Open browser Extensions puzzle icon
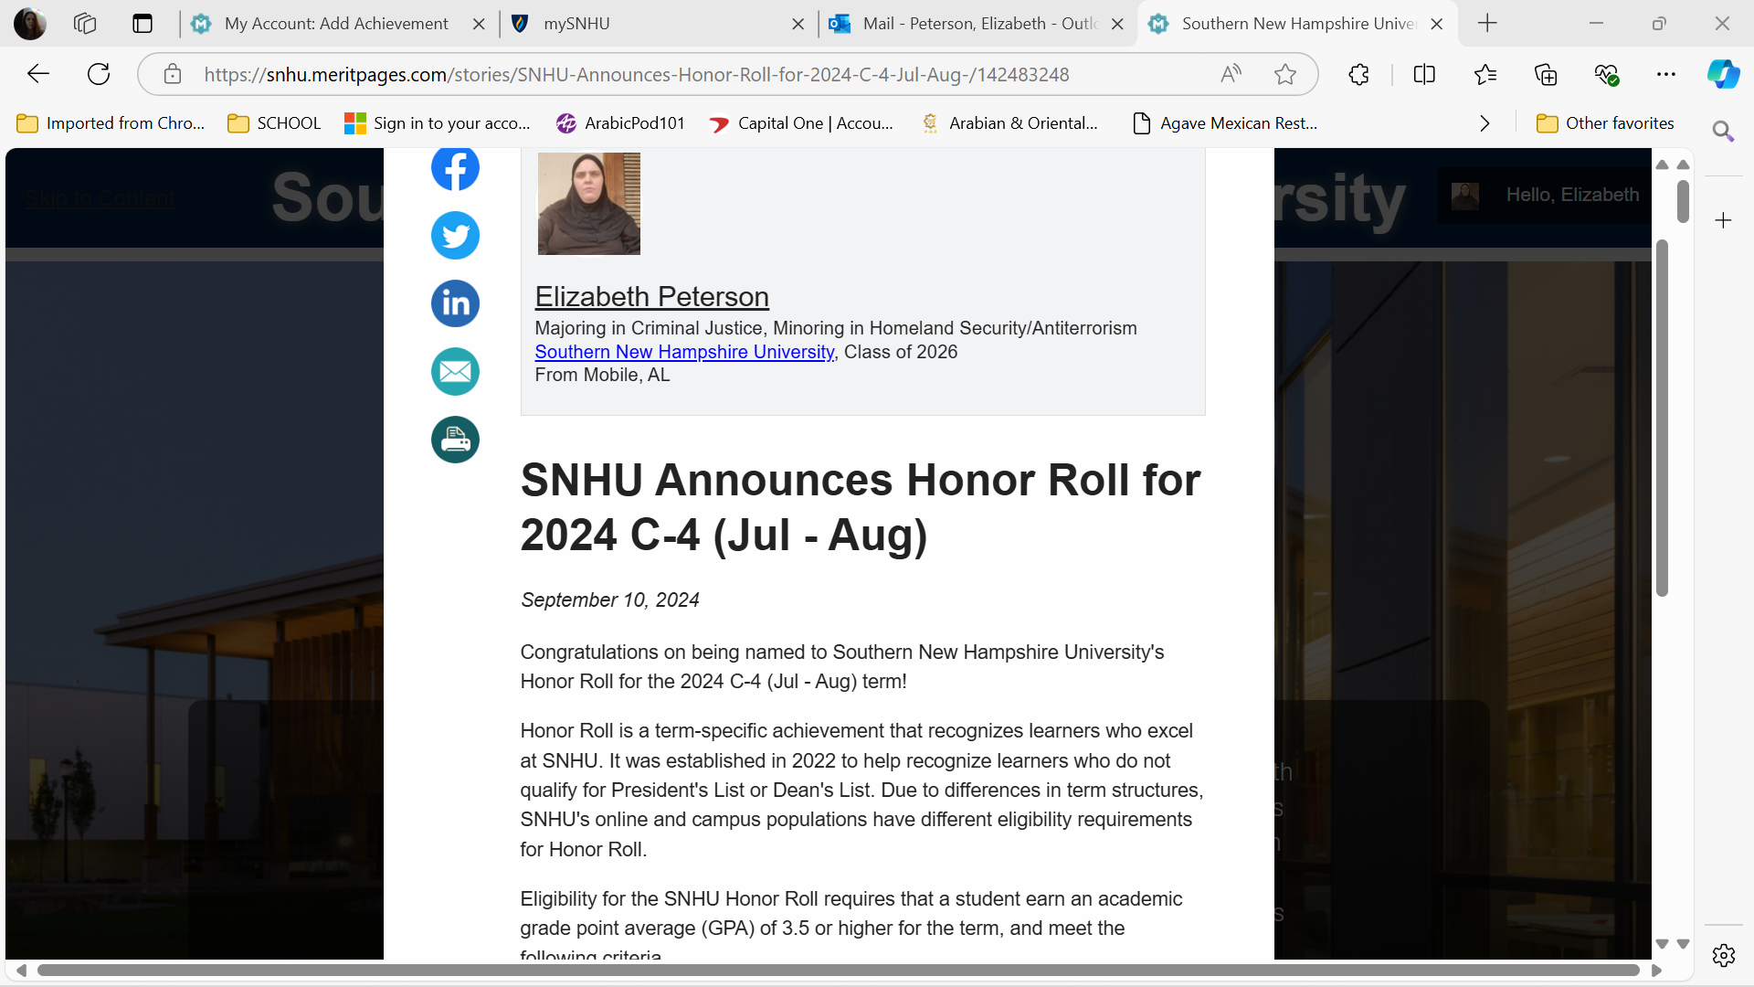The width and height of the screenshot is (1754, 987). point(1358,74)
